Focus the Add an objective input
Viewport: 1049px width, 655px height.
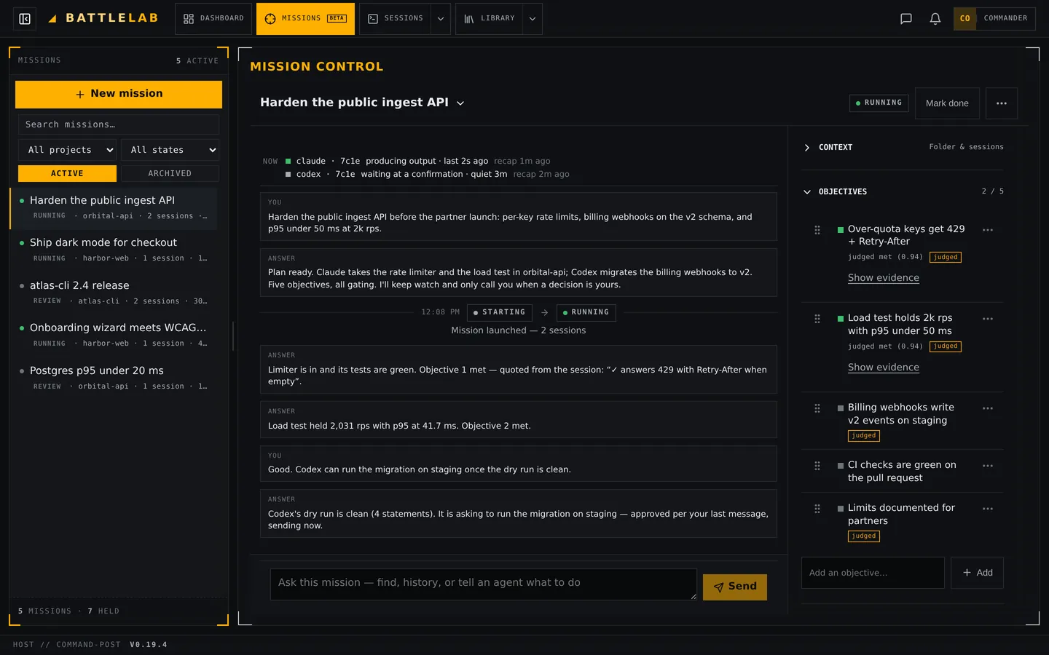873,573
